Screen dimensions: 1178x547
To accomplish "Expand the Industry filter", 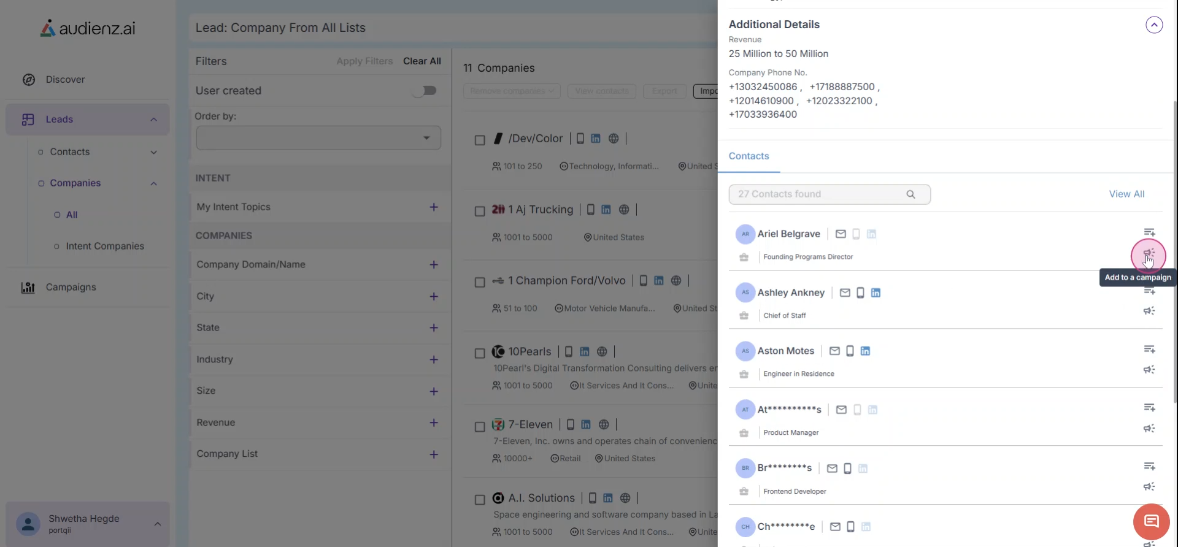I will pos(434,360).
